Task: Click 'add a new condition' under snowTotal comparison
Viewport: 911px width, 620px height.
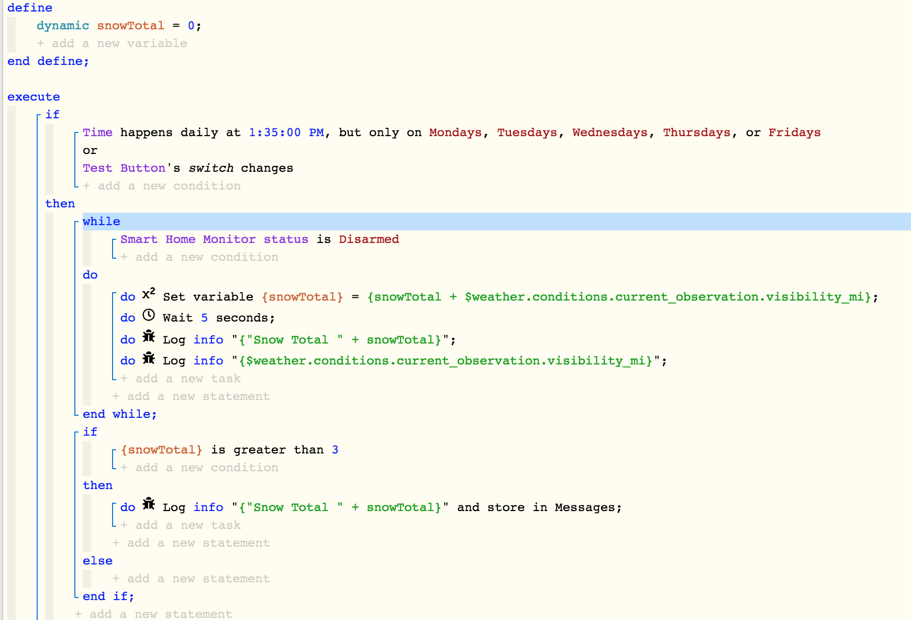Action: [199, 468]
